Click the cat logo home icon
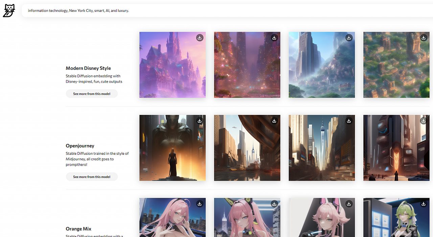 [9, 10]
